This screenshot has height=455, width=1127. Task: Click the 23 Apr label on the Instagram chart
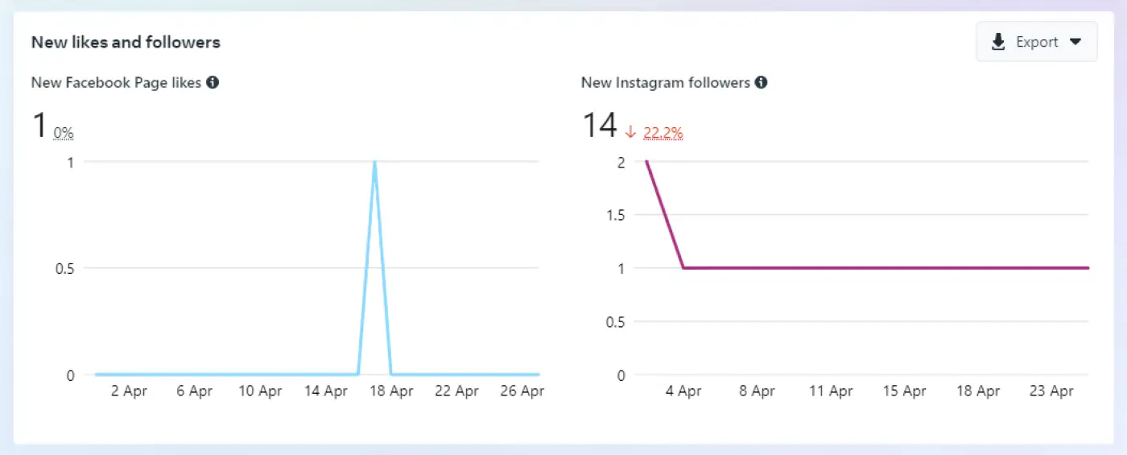[1051, 391]
